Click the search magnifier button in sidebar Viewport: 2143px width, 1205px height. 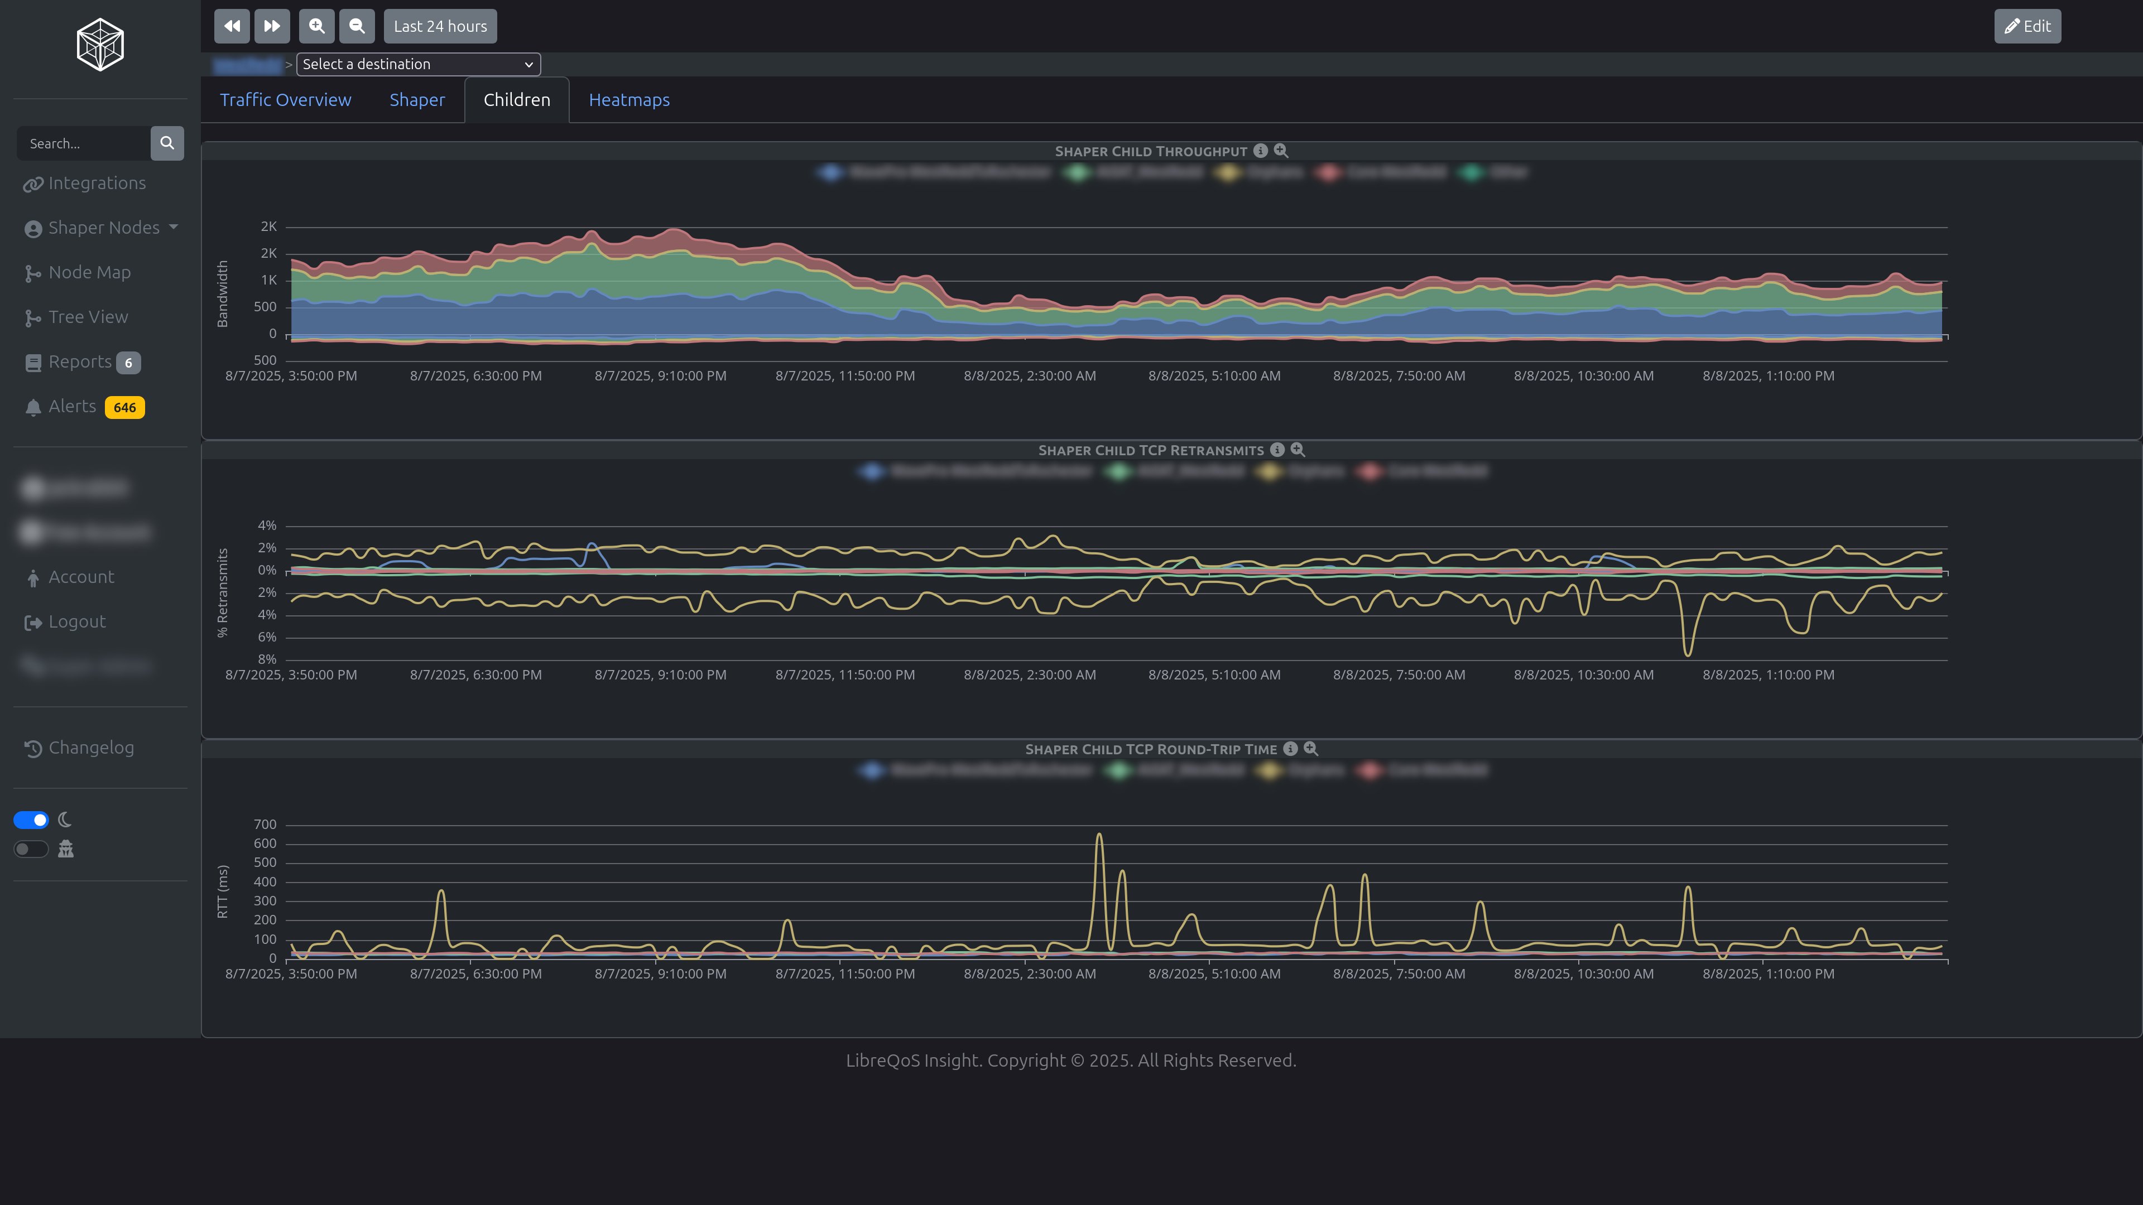click(166, 143)
